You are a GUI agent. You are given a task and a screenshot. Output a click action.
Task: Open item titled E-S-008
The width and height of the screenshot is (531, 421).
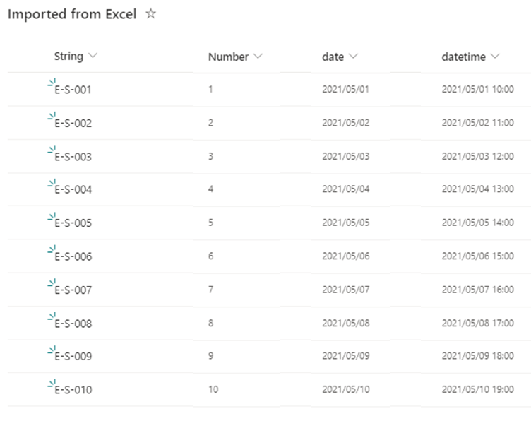point(73,324)
